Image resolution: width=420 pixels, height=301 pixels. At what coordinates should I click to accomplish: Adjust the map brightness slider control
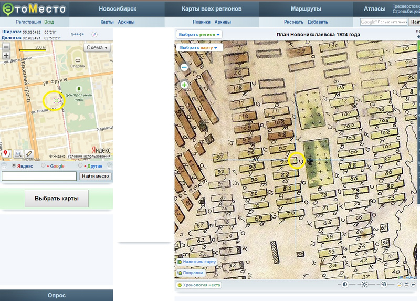tap(364, 284)
